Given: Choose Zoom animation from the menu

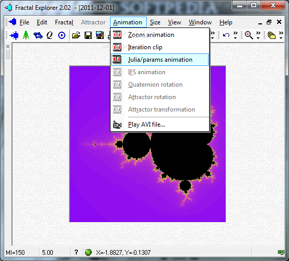Looking at the screenshot, I should click(160, 35).
